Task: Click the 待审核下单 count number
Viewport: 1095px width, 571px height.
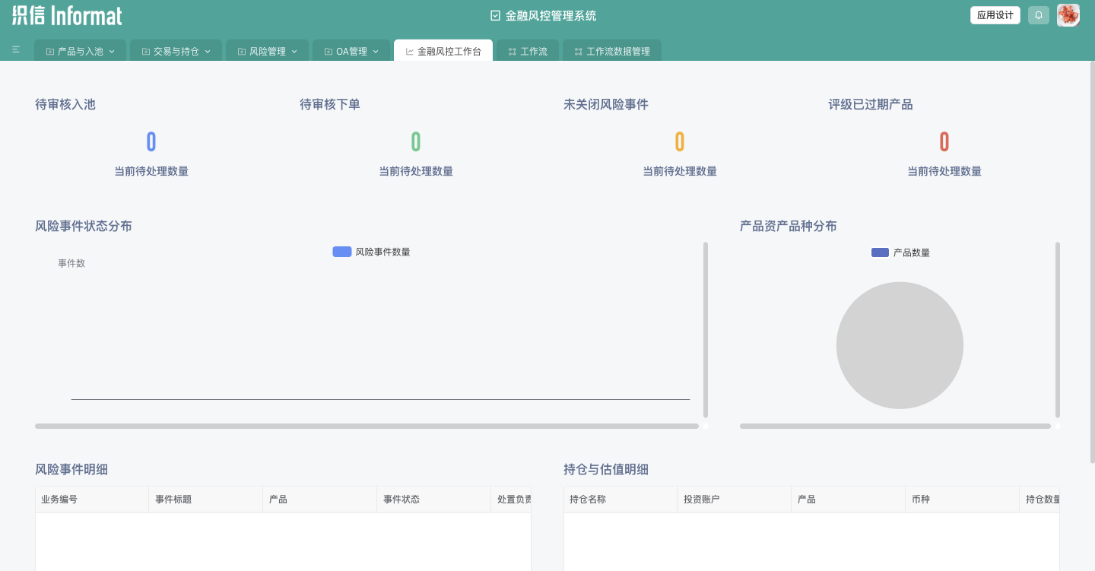Action: [416, 141]
